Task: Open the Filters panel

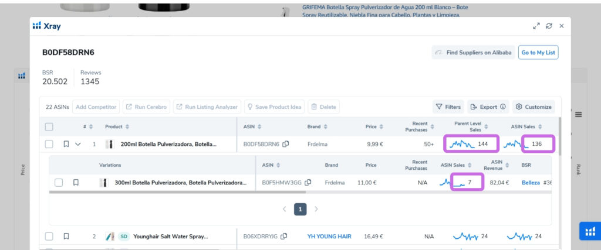Action: click(448, 107)
